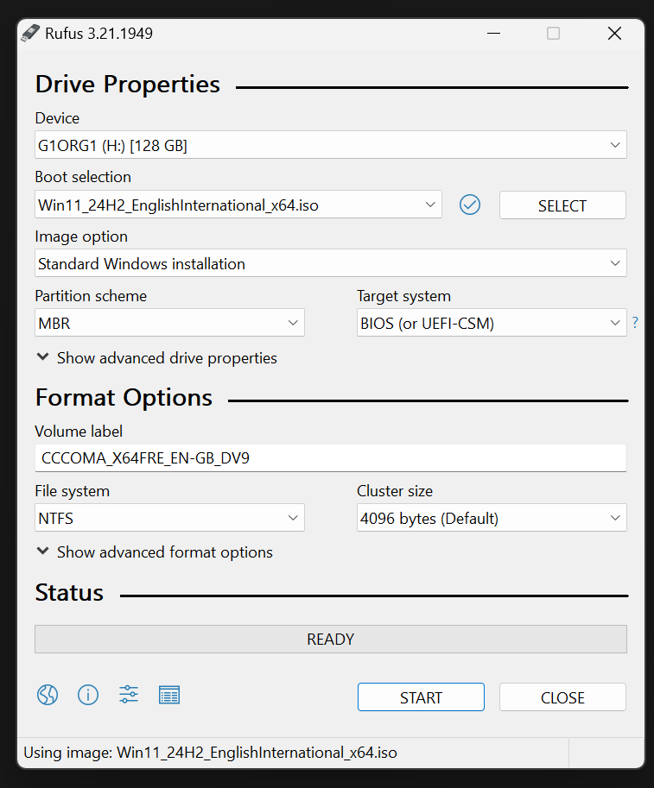Change Partition scheme from MBR
Image resolution: width=654 pixels, height=788 pixels.
click(169, 323)
